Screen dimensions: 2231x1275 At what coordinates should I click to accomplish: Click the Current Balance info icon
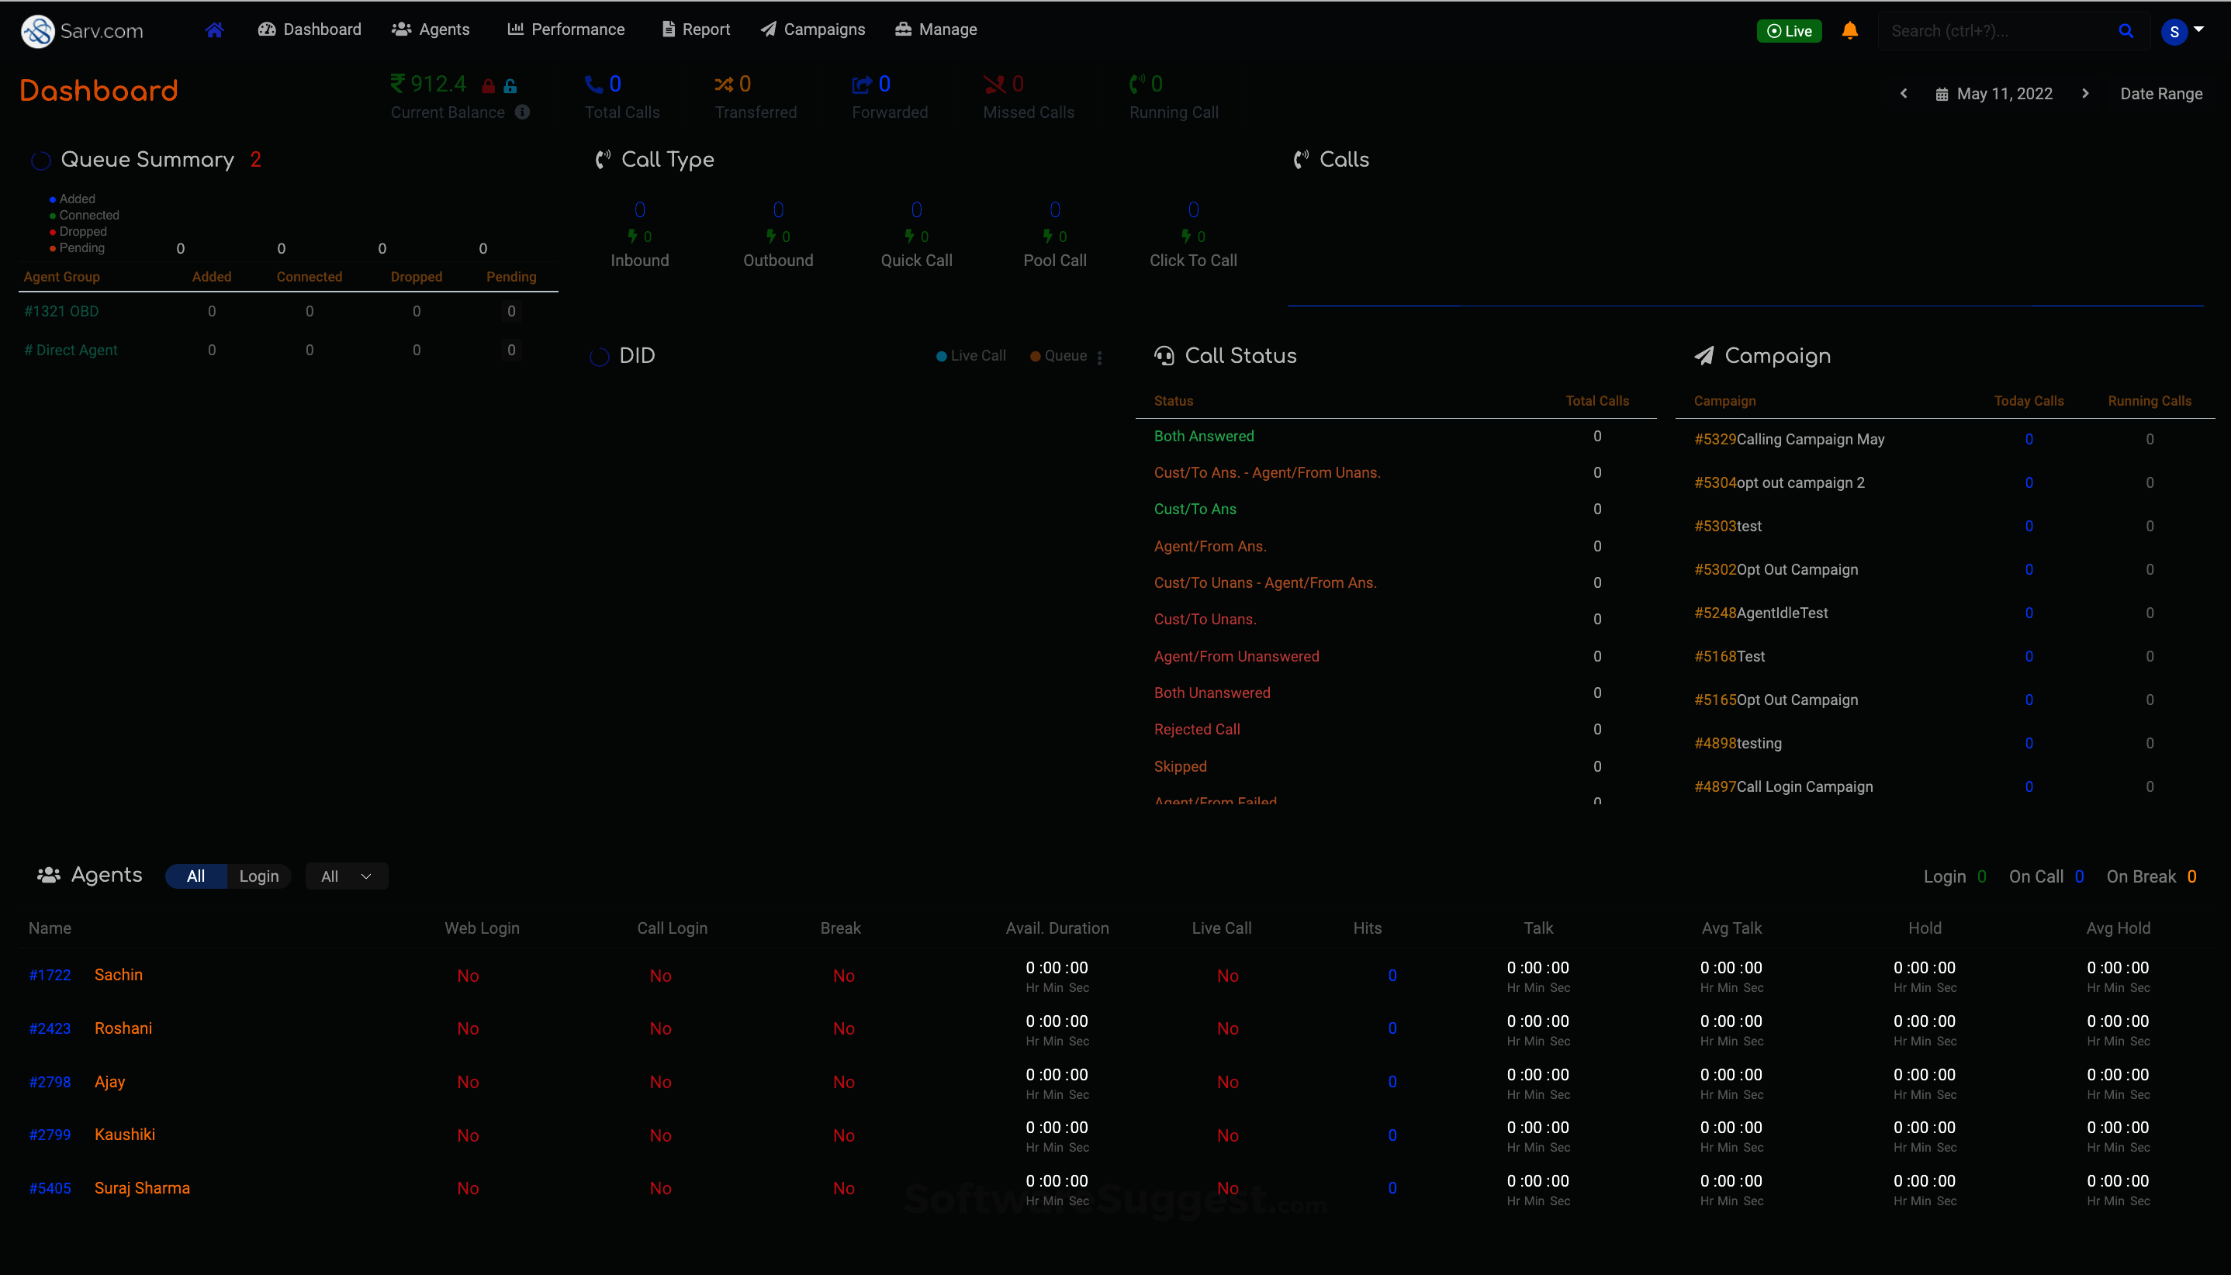point(522,112)
